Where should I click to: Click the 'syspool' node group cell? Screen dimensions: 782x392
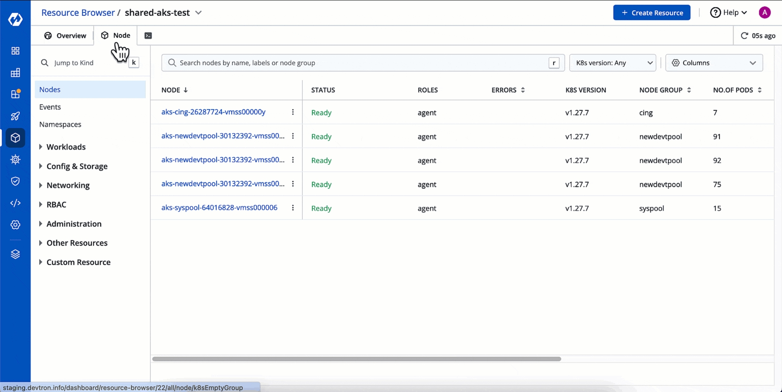tap(652, 208)
